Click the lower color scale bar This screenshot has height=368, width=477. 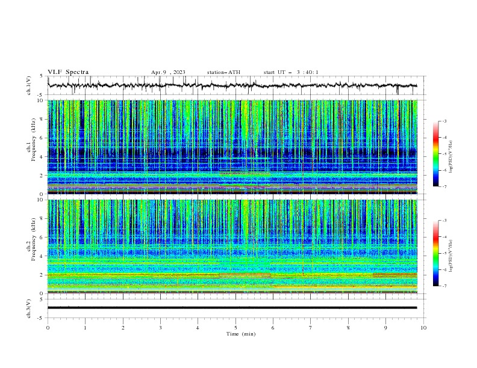click(435, 253)
